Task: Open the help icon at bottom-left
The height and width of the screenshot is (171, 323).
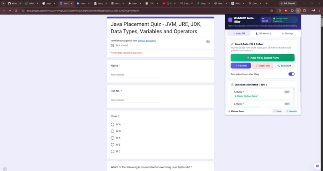Action: click(x=5, y=169)
